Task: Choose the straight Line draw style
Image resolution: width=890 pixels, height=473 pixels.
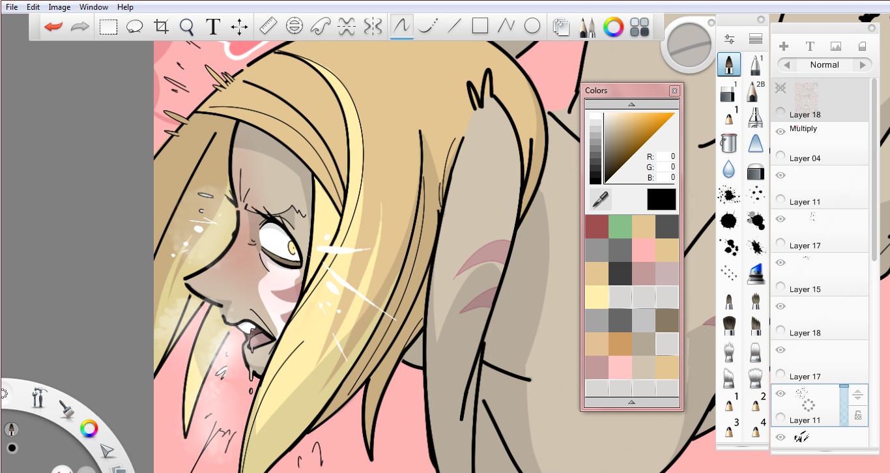Action: [x=454, y=27]
